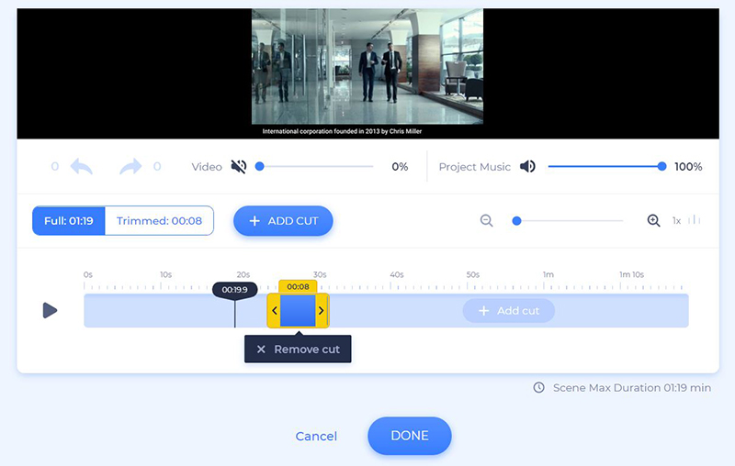
Task: Click the zoom in magnifier icon
Action: pyautogui.click(x=653, y=221)
